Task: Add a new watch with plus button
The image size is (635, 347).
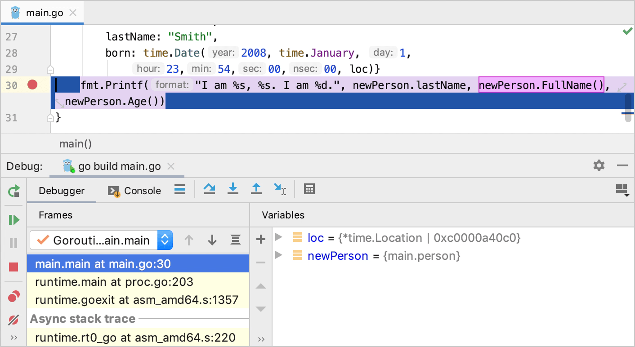Action: pyautogui.click(x=261, y=240)
